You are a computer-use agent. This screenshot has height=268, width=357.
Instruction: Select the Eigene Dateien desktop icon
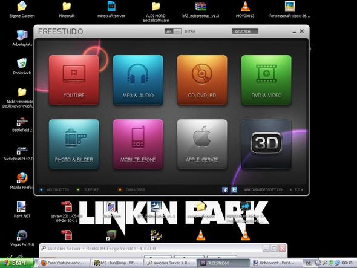pyautogui.click(x=22, y=9)
